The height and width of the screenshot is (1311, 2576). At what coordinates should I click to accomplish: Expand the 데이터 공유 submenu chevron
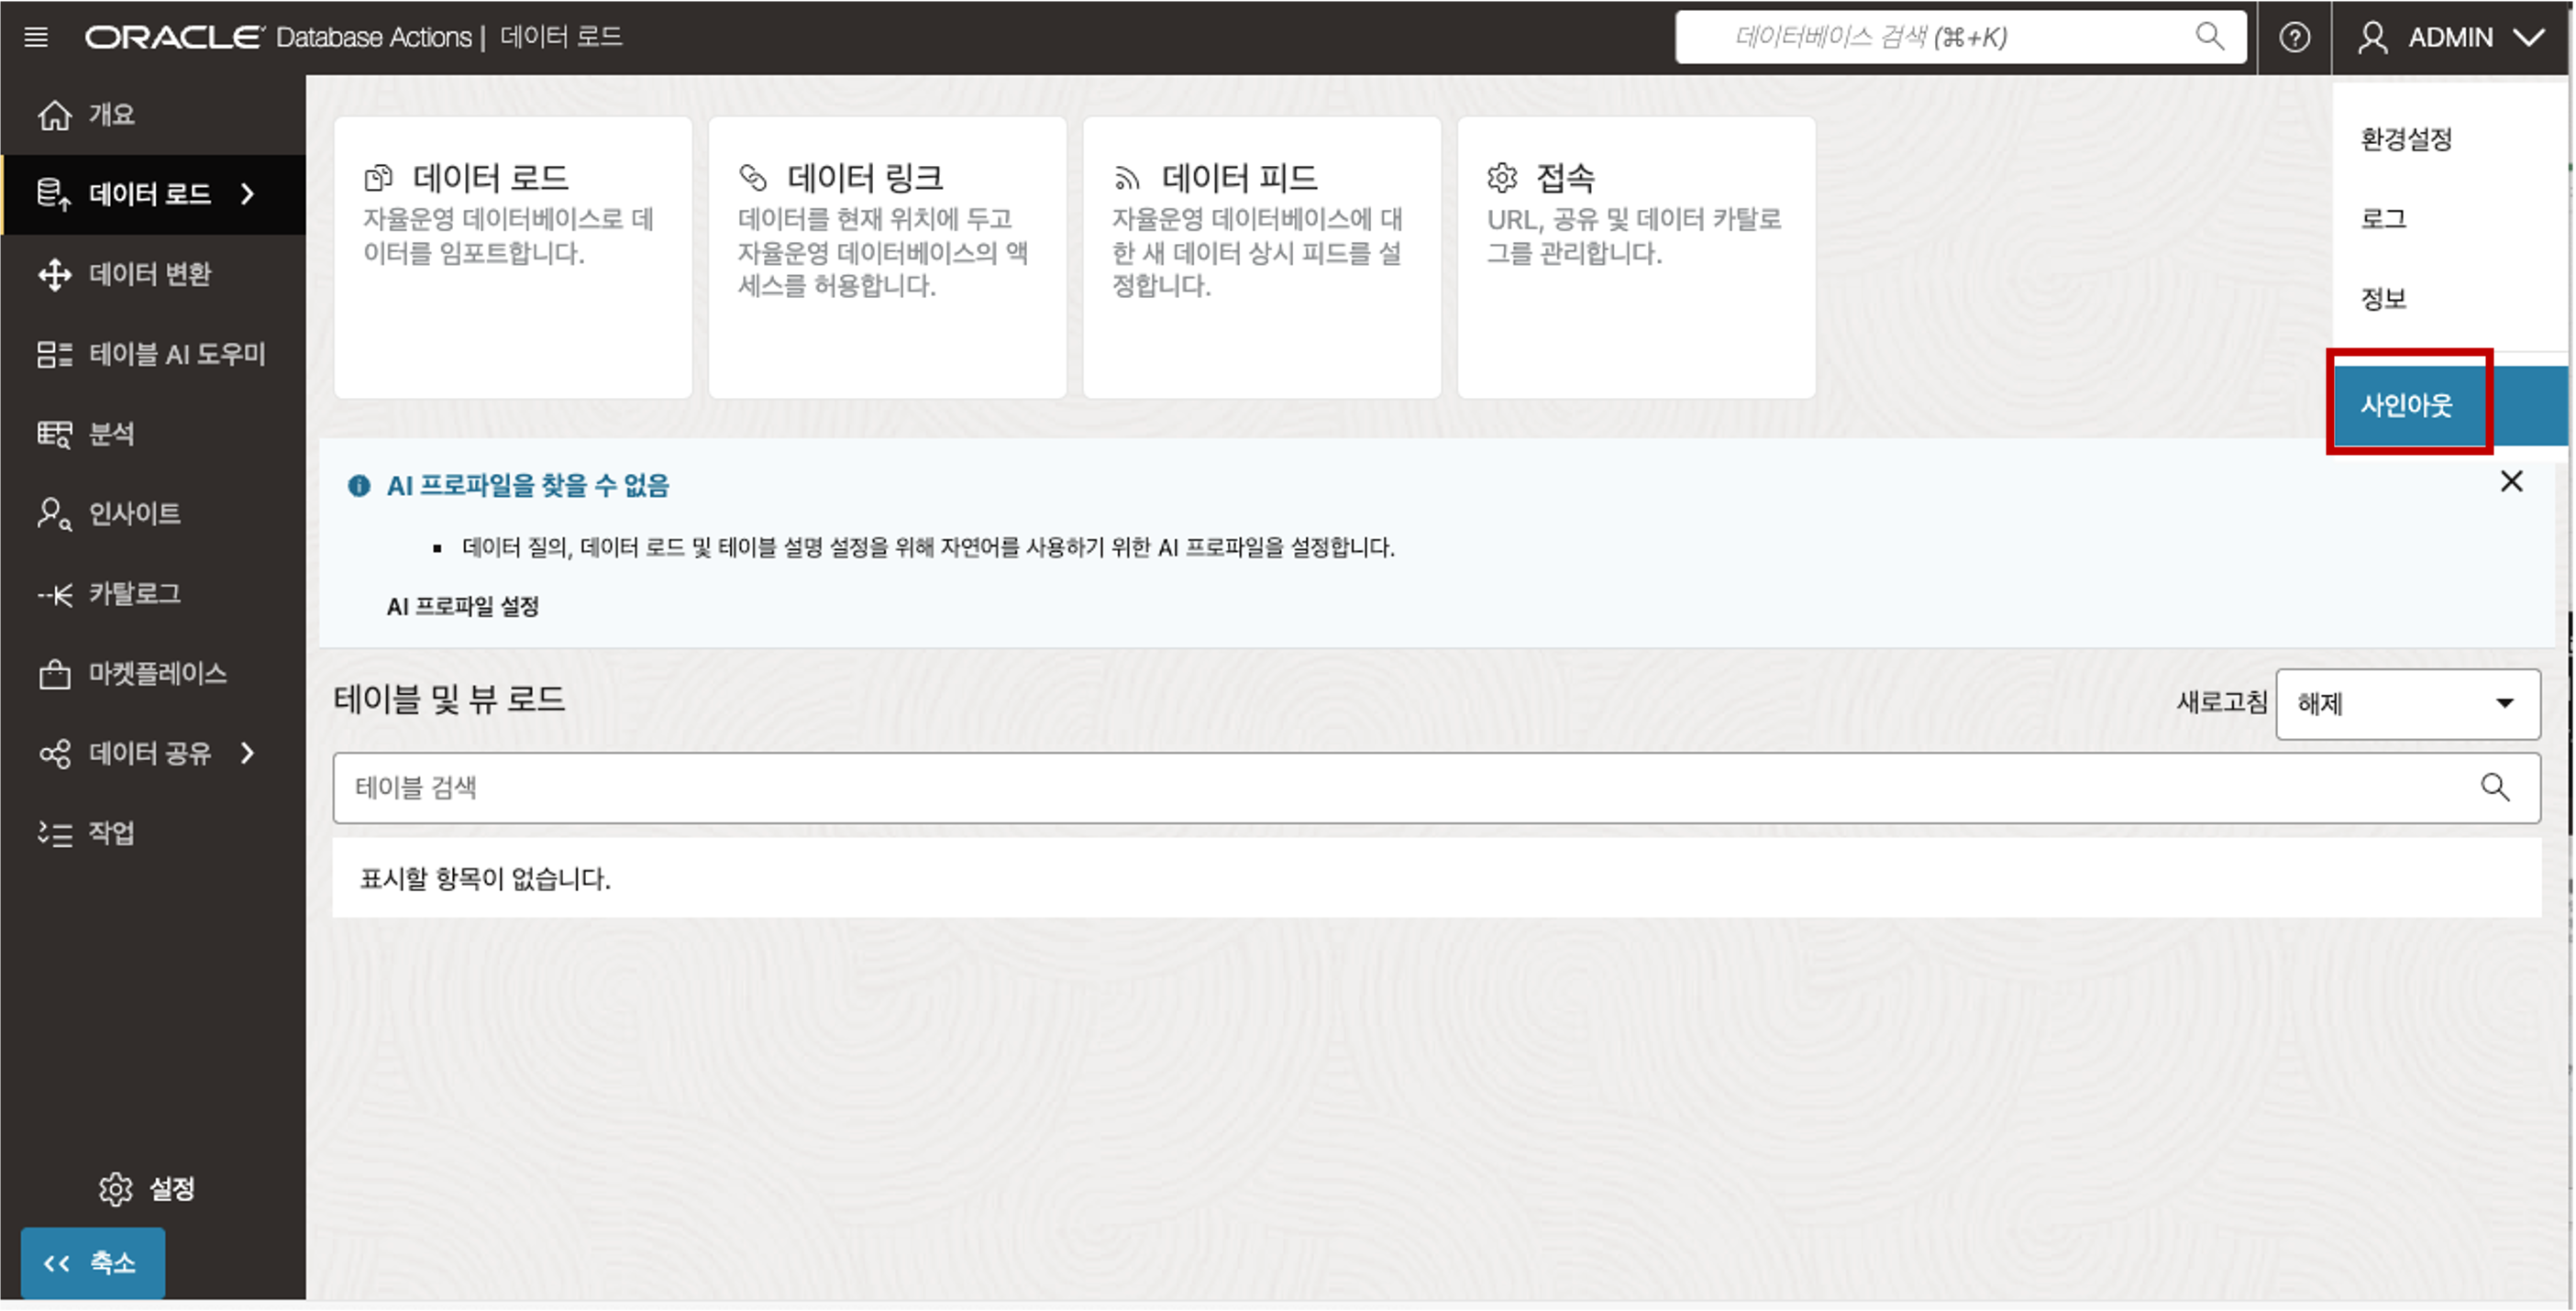248,753
